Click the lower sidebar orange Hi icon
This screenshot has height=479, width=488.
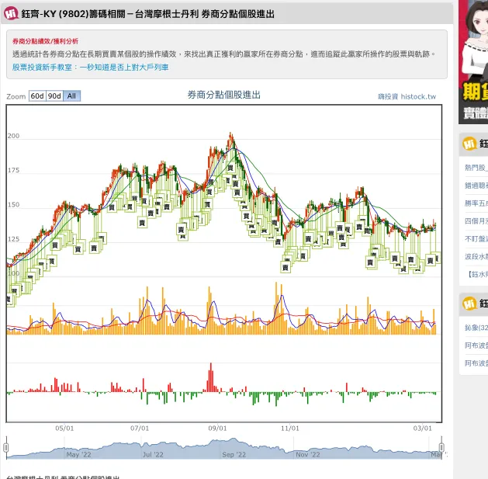469,304
